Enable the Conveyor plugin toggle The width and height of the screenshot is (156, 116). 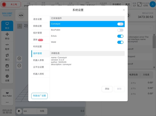(x=120, y=24)
